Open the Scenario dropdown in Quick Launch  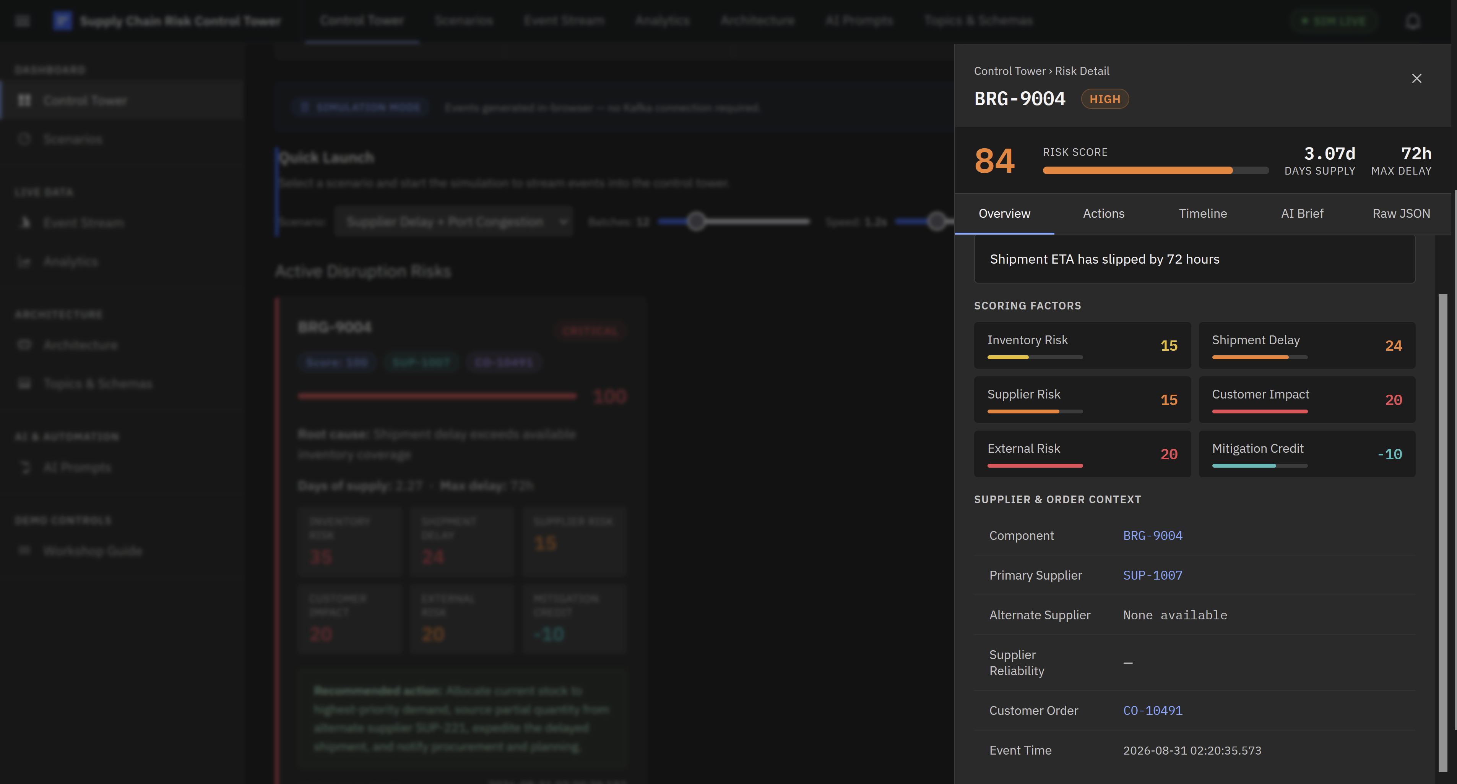pyautogui.click(x=453, y=222)
